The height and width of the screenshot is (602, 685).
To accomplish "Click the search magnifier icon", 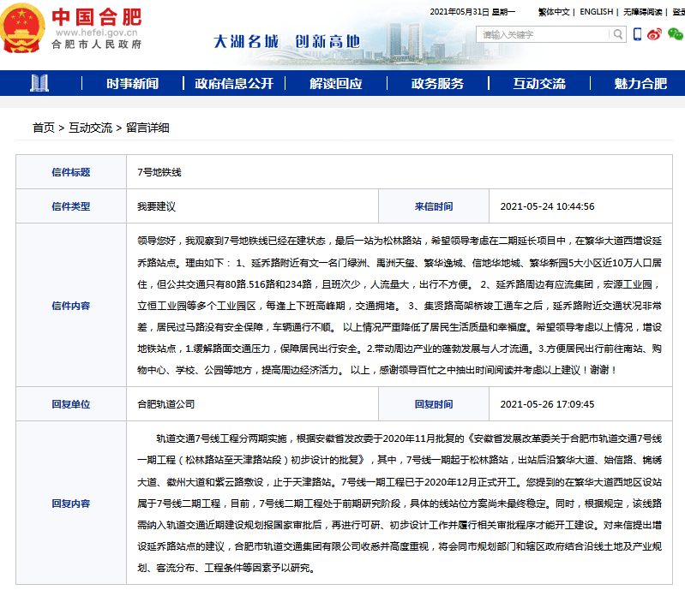I will click(617, 34).
